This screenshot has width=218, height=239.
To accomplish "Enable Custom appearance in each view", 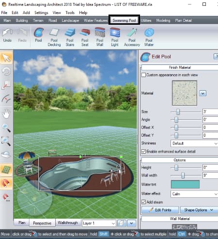I will click(x=143, y=75).
